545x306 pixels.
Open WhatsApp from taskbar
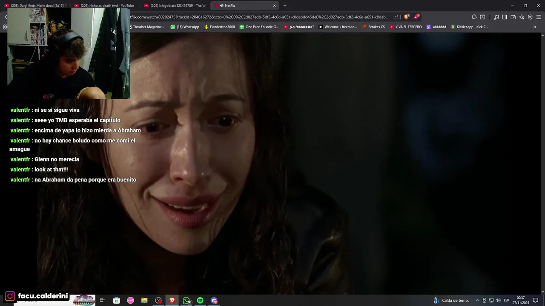[186, 300]
